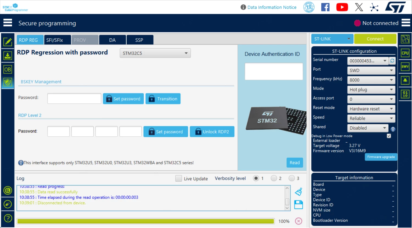
Task: Open the Facebook icon in the header
Action: 325,7
